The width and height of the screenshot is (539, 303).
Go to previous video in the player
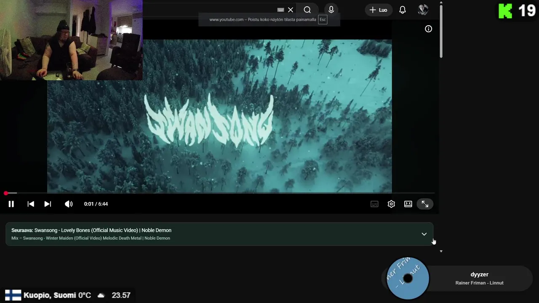(31, 204)
